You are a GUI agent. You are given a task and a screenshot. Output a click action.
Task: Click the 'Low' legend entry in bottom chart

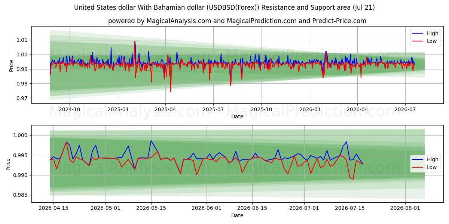point(432,167)
